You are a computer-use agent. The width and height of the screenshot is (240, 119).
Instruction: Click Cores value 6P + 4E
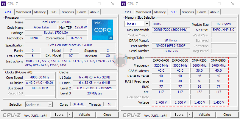click(x=78, y=104)
